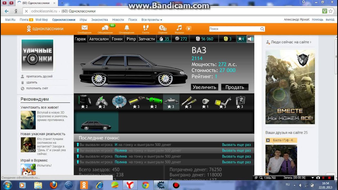Open Оповещения bell icon
Screen dimensions: 338x190
pos(126,29)
